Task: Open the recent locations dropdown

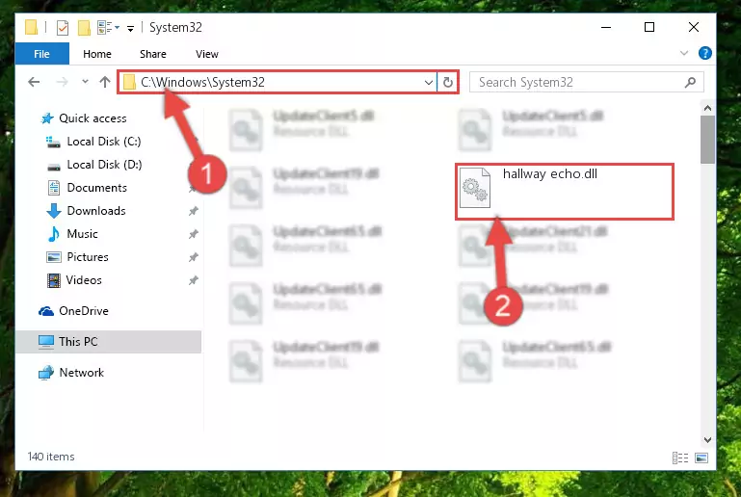Action: [85, 82]
